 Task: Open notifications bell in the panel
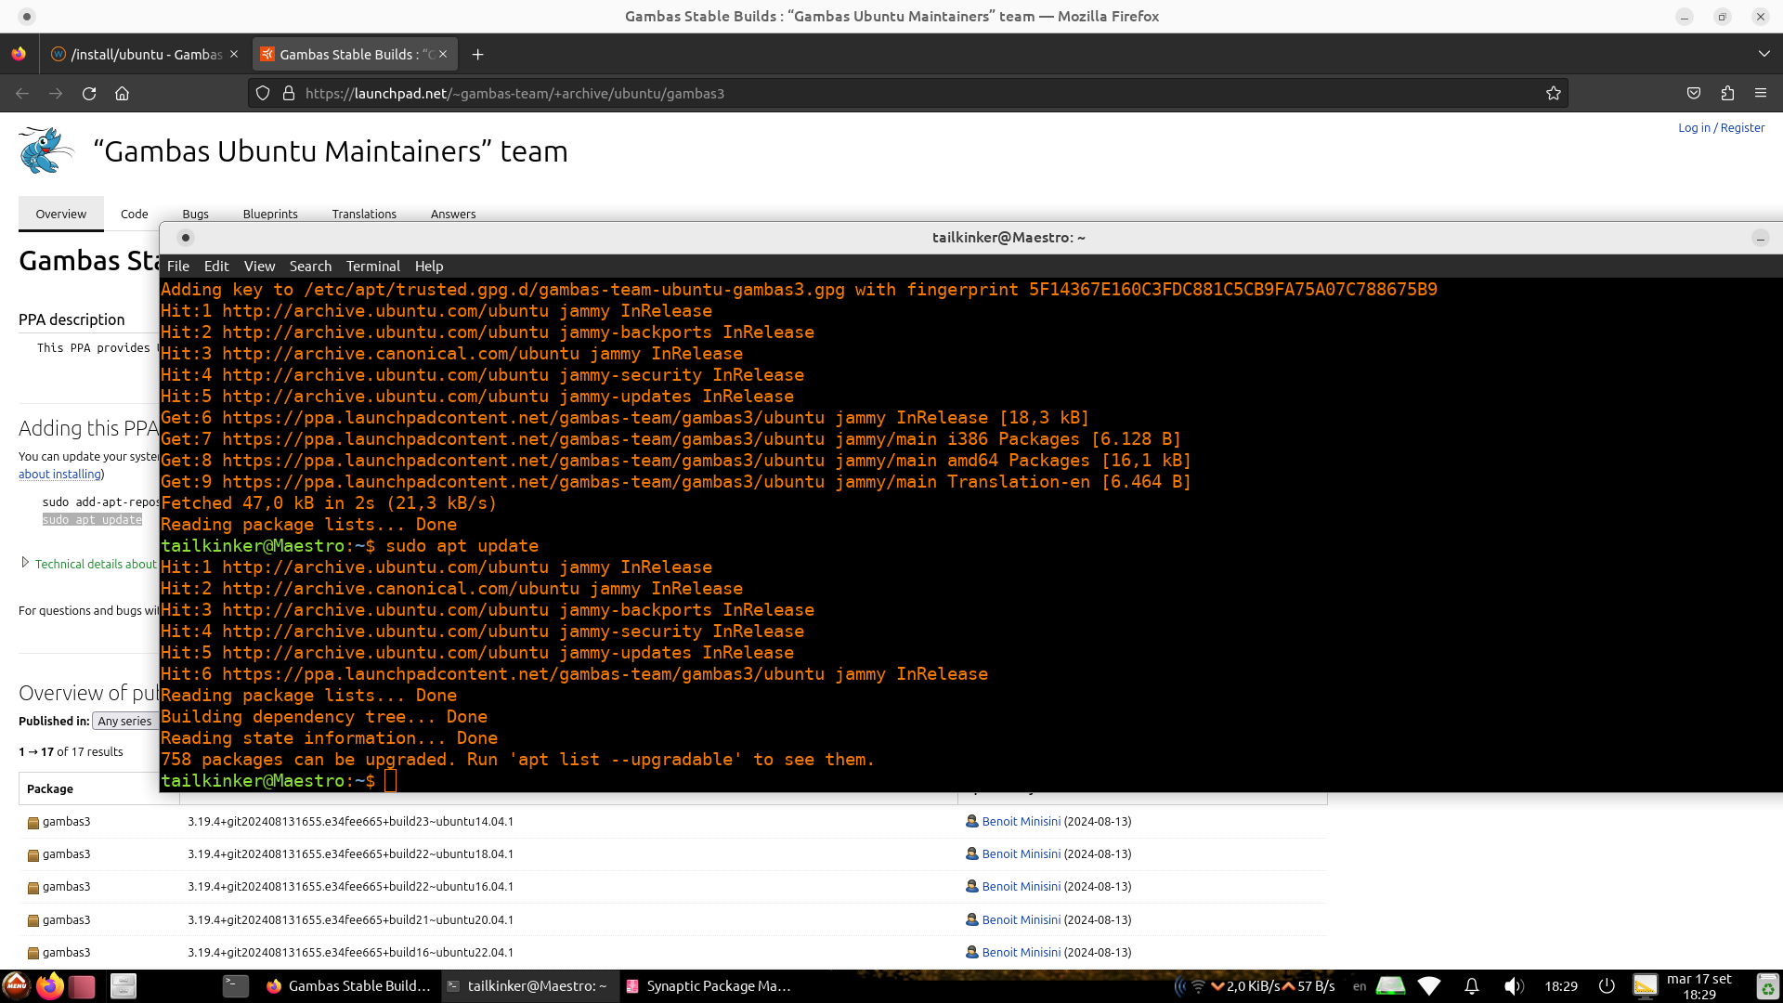coord(1472,986)
